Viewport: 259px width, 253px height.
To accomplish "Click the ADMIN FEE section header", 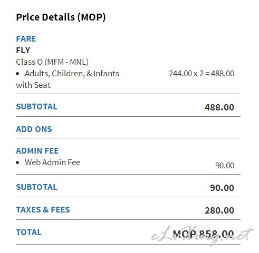I will (x=37, y=151).
